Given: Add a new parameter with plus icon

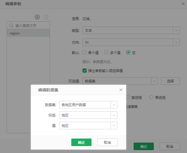Looking at the screenshot, I should point(37,17).
